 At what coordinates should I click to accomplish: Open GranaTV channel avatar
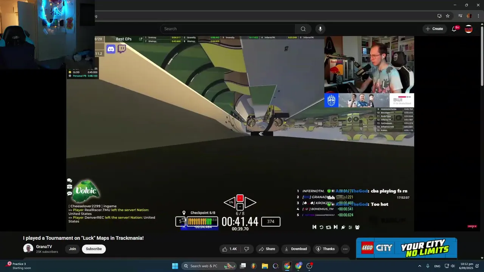28,249
